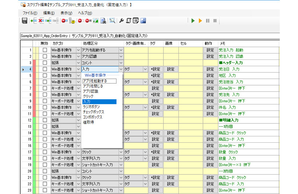Select アプリを閉じる in dropdown list
Screen dimensions: 298x194
pyautogui.click(x=99, y=86)
